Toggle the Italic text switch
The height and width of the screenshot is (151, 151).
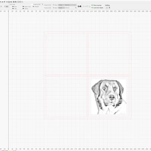click(x=13, y=9)
